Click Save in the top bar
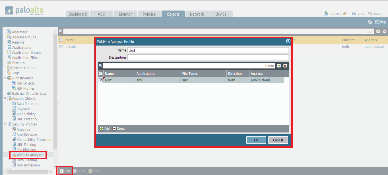The height and width of the screenshot is (175, 388). [358, 13]
